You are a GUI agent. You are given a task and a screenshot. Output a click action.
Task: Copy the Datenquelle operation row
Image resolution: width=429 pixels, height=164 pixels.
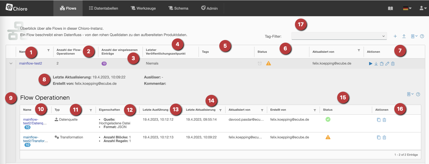379,120
